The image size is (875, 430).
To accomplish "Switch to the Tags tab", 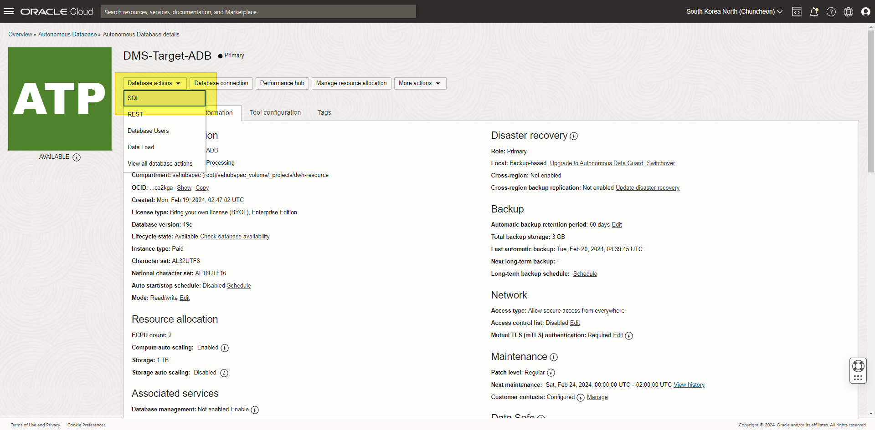I will point(324,113).
